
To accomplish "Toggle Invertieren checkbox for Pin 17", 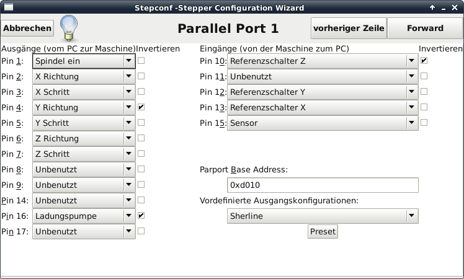I will click(x=141, y=231).
